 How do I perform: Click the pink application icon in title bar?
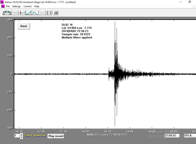(x=2, y=2)
